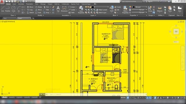This screenshot has height=104, width=186.
Task: Click the Mirror tool
Action: [39, 10]
